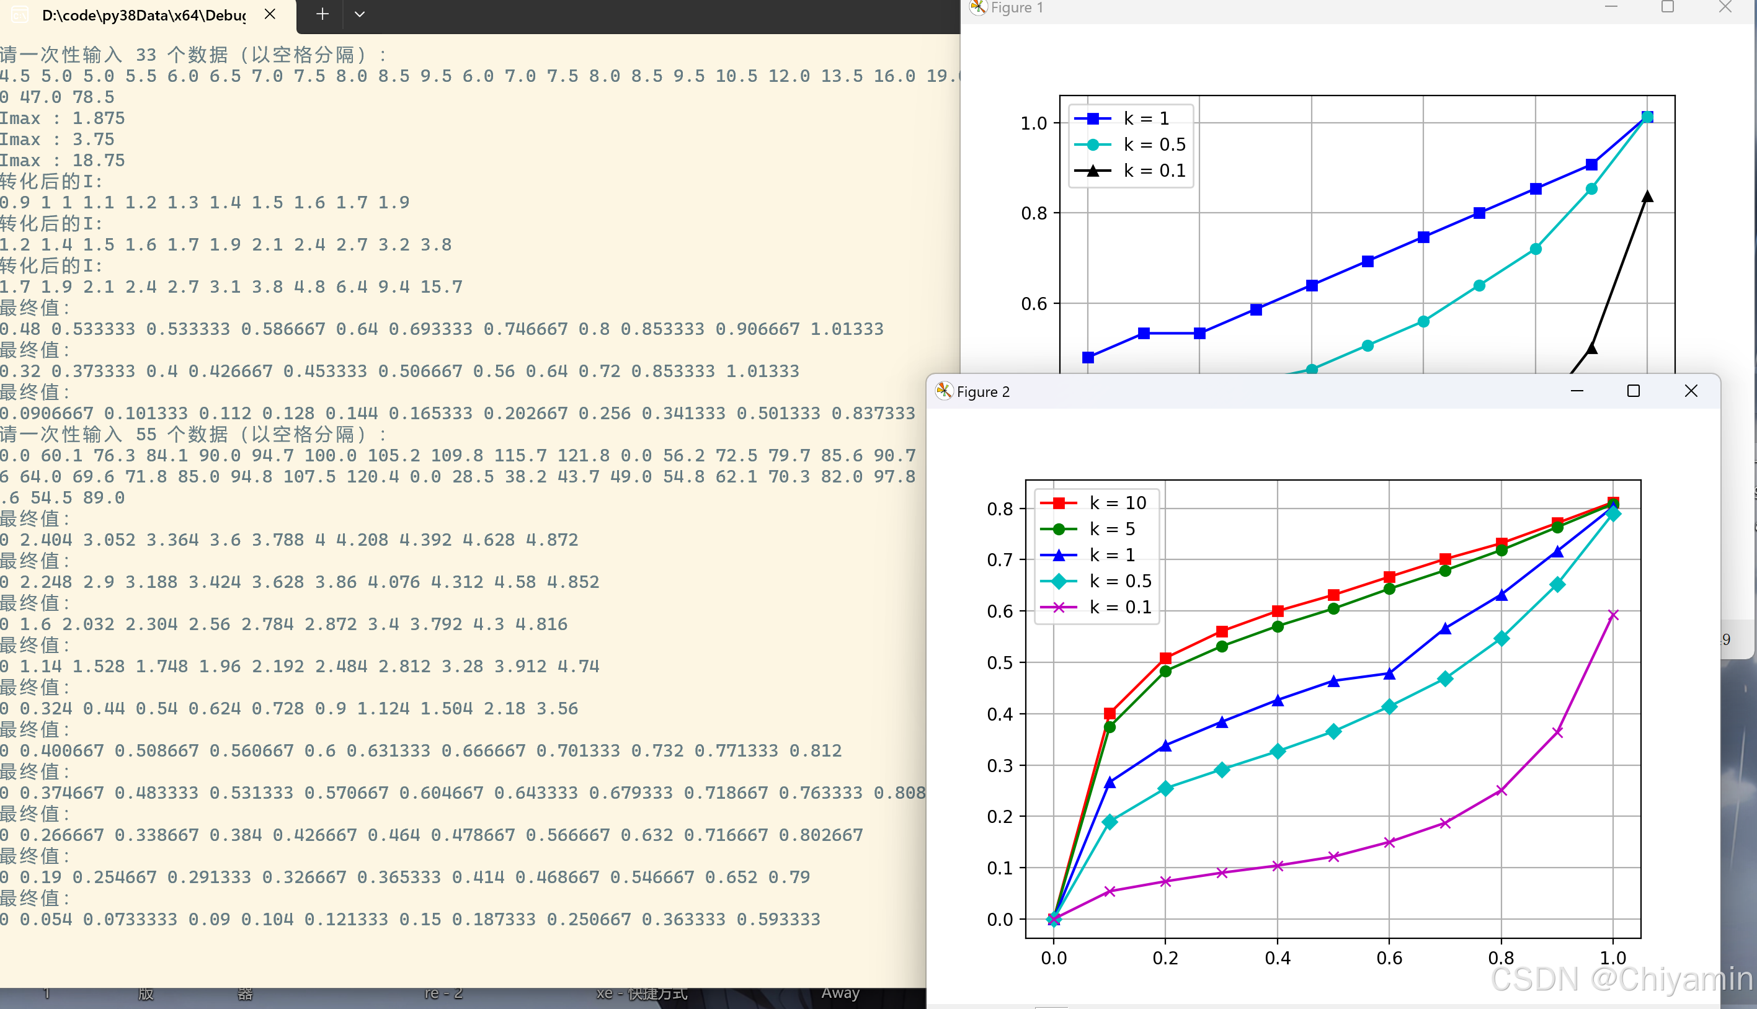Select the D:\code\py38Data\x64\Debug tab
The width and height of the screenshot is (1757, 1009).
click(x=144, y=14)
